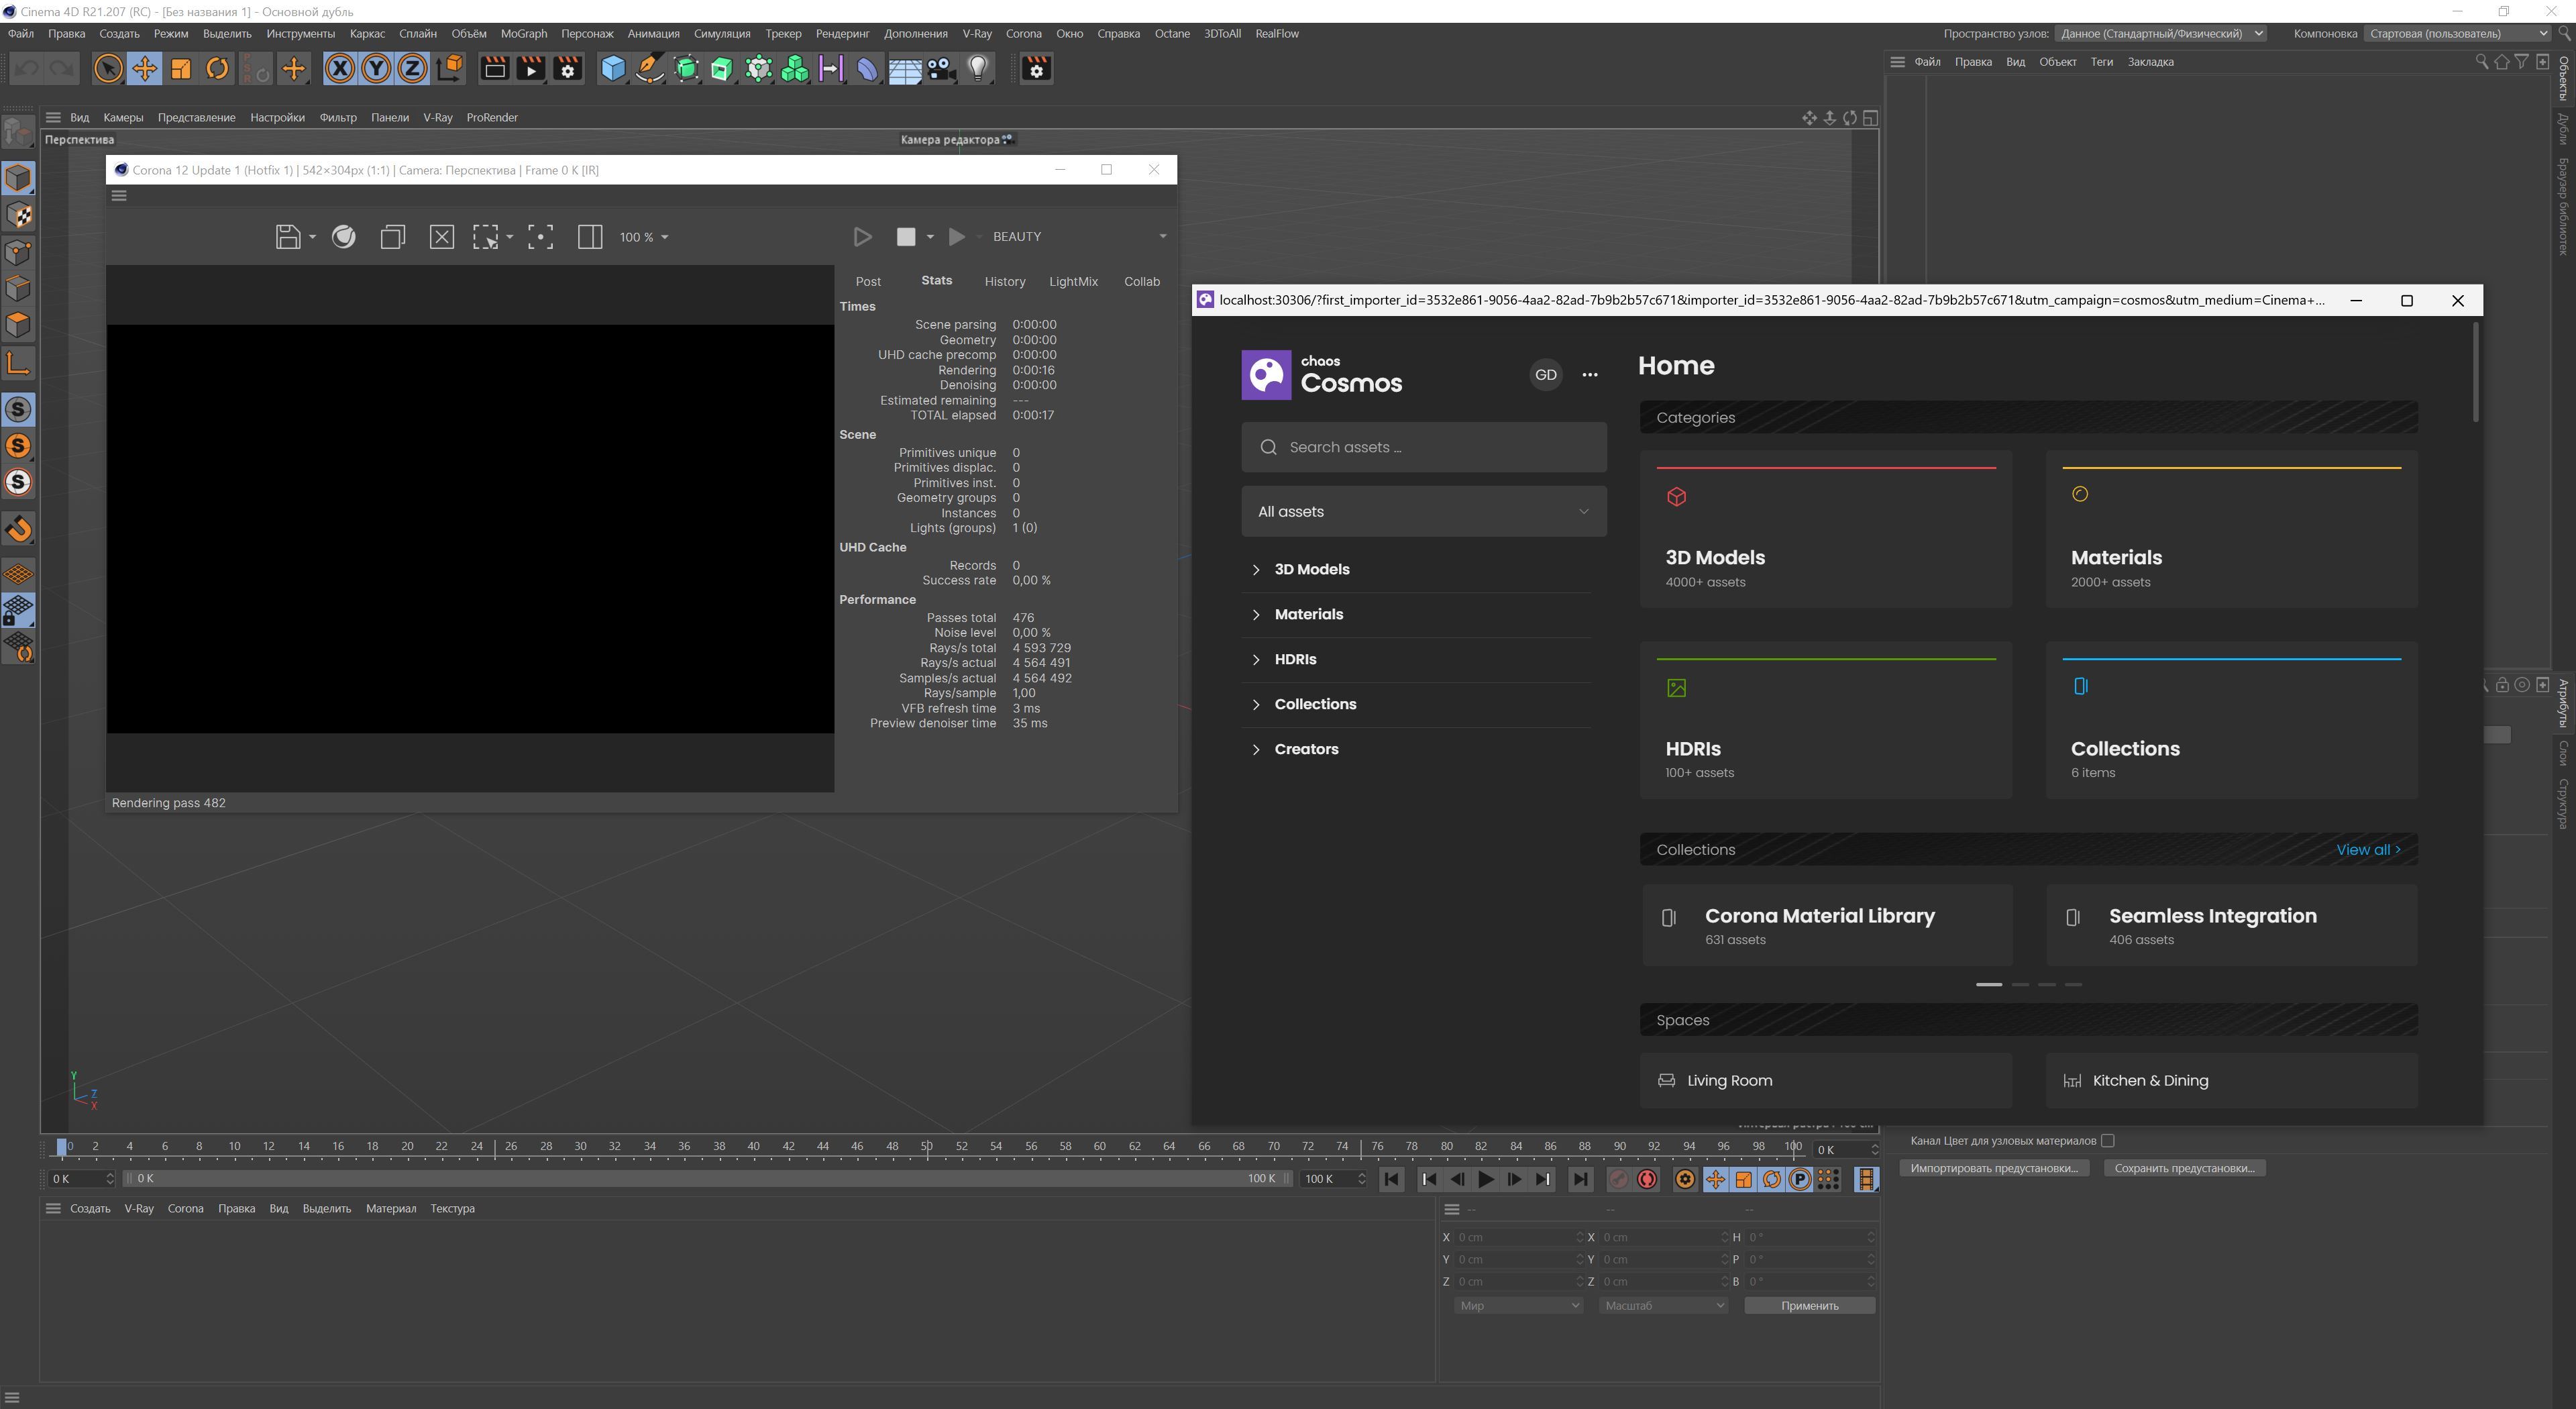Open the Corona menu in main menu bar

(1023, 34)
